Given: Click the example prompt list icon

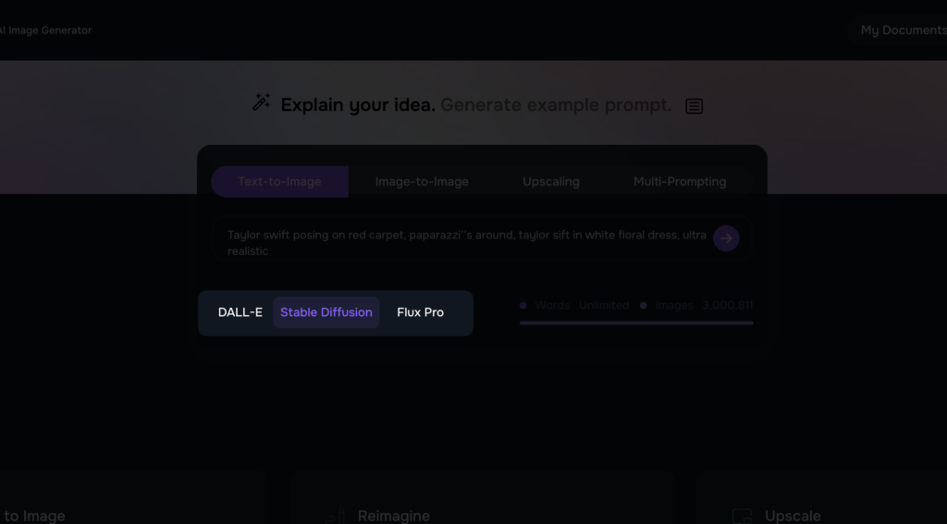Looking at the screenshot, I should pos(694,106).
